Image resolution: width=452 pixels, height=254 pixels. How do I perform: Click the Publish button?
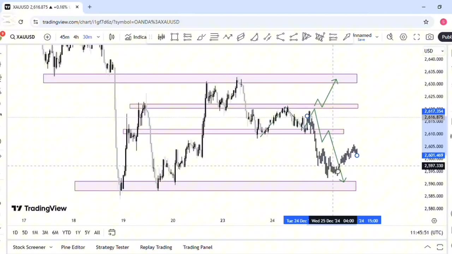click(x=445, y=37)
